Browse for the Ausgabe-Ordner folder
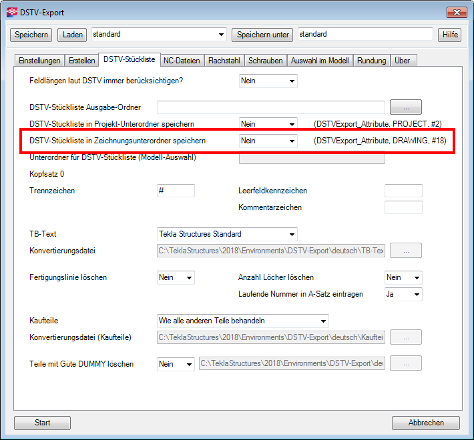474x440 pixels. tap(406, 107)
